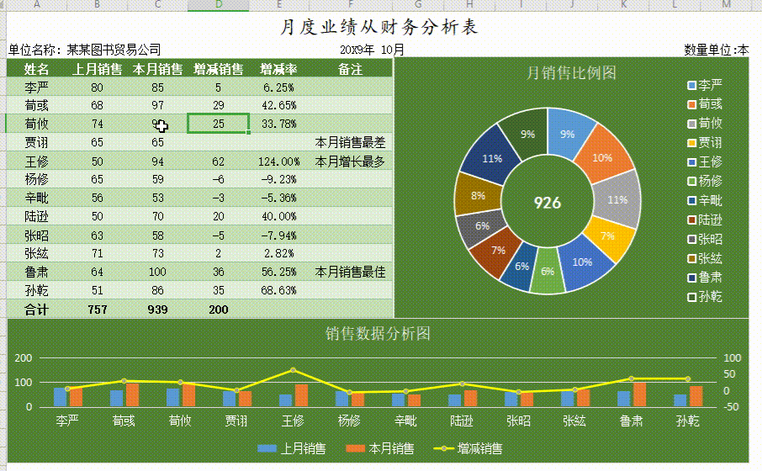Click the 张纮 axis label in the bar chart
The image size is (762, 471).
[574, 421]
